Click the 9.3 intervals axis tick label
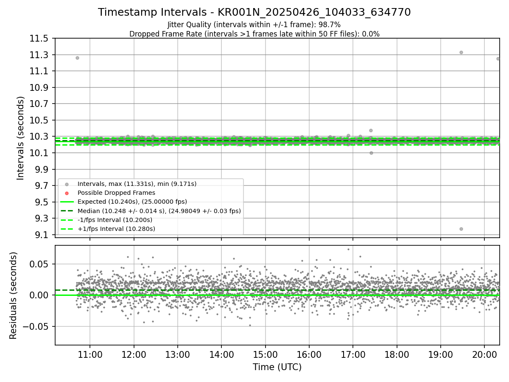This screenshot has height=382, width=509. pyautogui.click(x=41, y=219)
